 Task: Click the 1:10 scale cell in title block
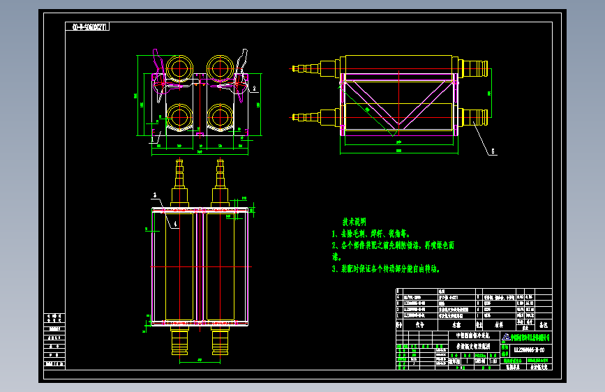point(493,361)
